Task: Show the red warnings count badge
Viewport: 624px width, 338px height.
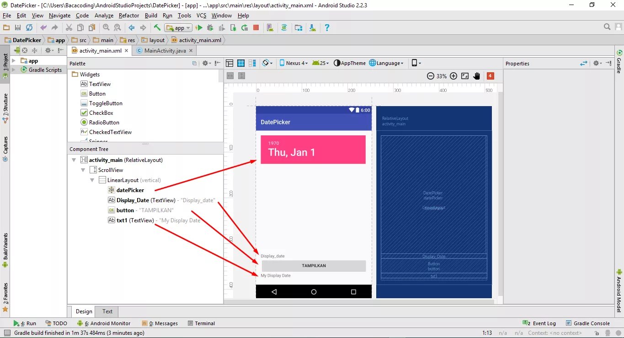Action: [491, 76]
